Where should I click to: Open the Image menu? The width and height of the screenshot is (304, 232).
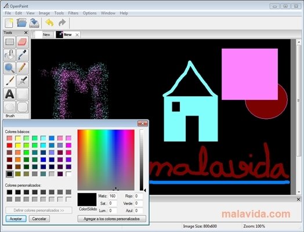coord(44,13)
